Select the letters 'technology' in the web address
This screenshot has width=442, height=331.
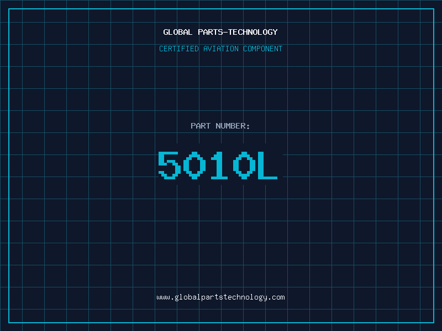245,297
